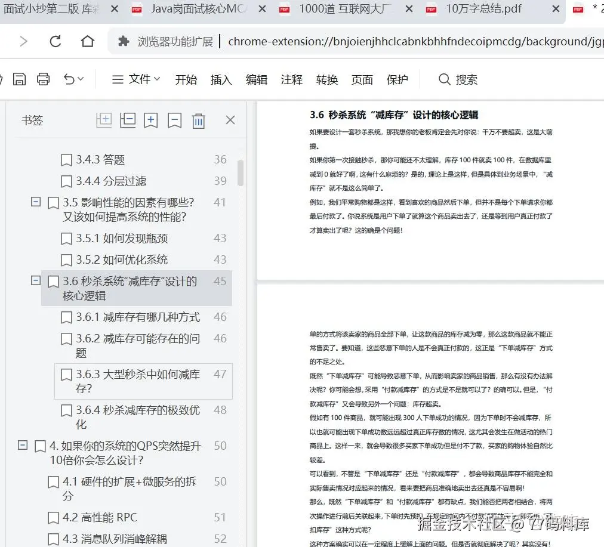Click the PDF icon on 10万字总结.pdf tab
The image size is (604, 547).
[x=431, y=9]
